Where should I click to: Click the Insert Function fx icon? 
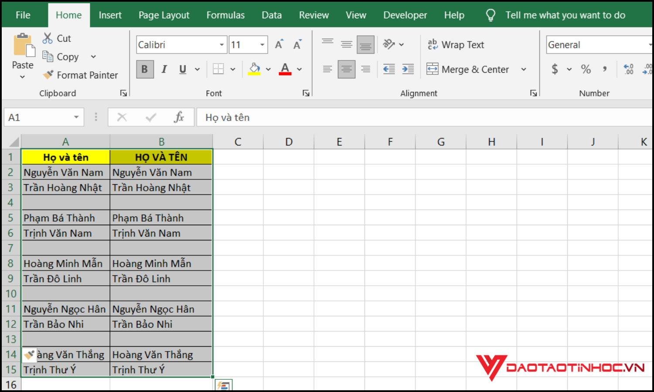[x=178, y=117]
